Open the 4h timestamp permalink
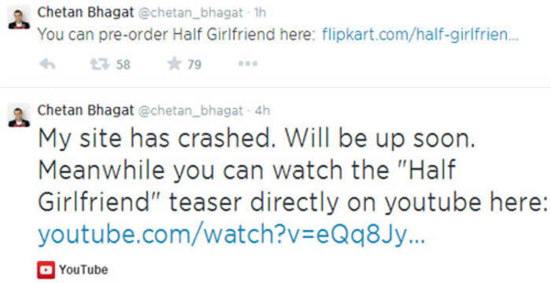This screenshot has height=283, width=551. 262,110
